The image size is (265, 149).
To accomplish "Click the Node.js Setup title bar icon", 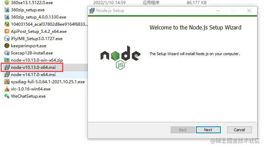I will 92,11.
